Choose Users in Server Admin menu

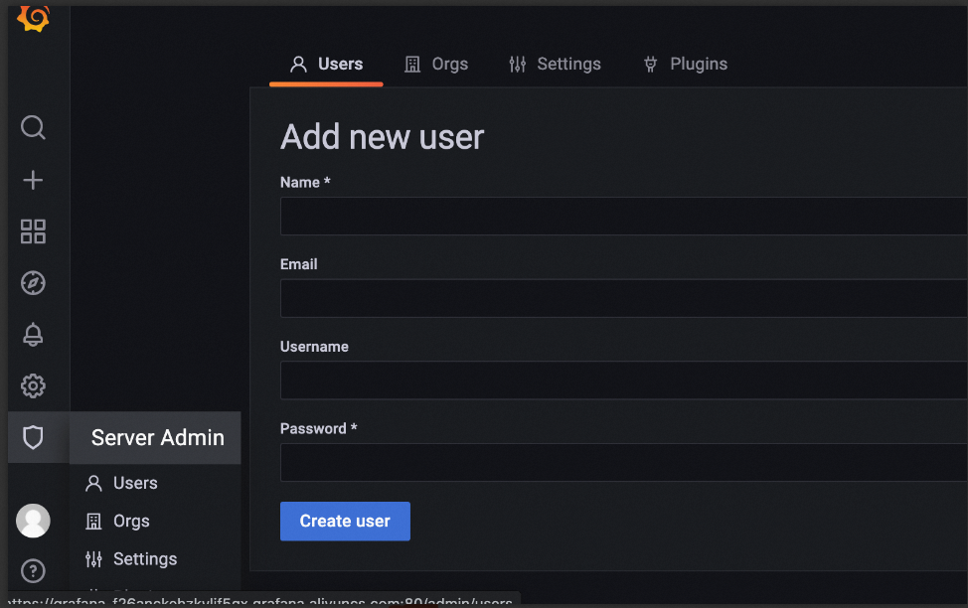(x=135, y=483)
